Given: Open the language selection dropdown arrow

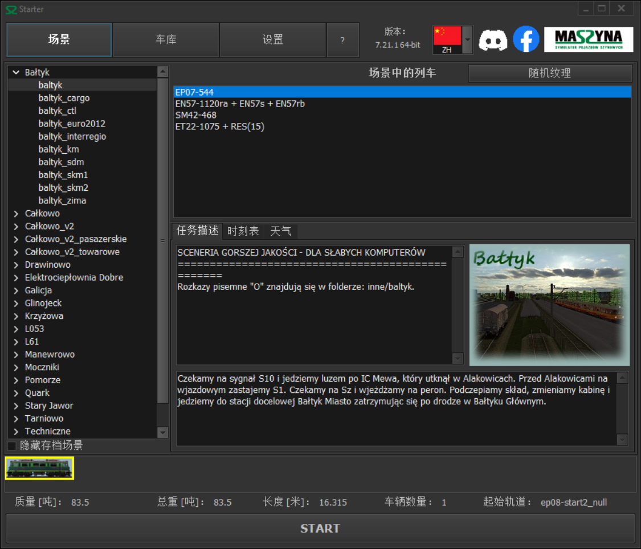Looking at the screenshot, I should coord(466,39).
